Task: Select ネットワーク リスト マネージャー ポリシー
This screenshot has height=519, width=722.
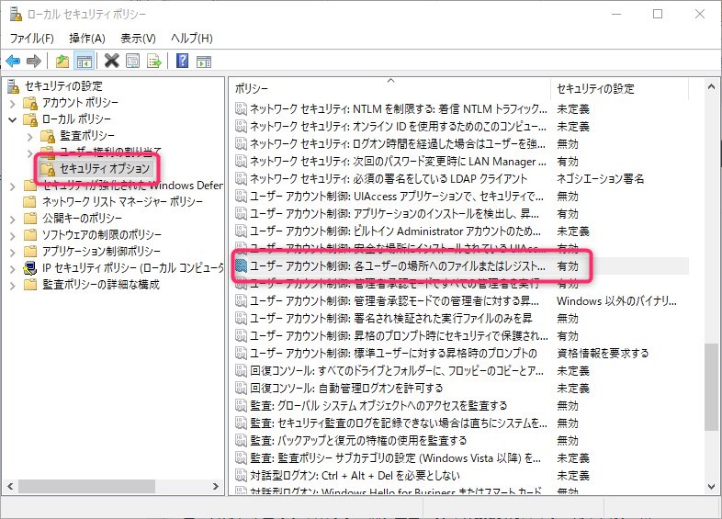Action: click(122, 202)
